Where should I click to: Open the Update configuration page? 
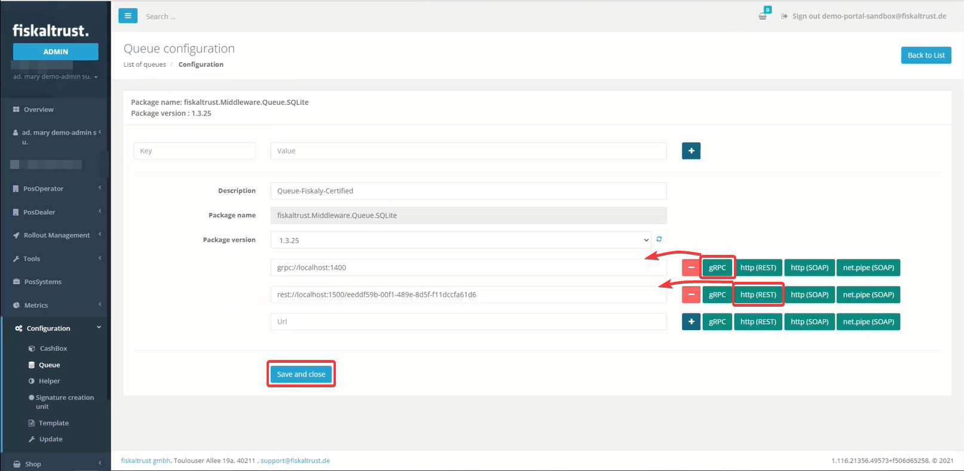(51, 439)
